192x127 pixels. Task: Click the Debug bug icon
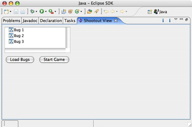(33, 11)
